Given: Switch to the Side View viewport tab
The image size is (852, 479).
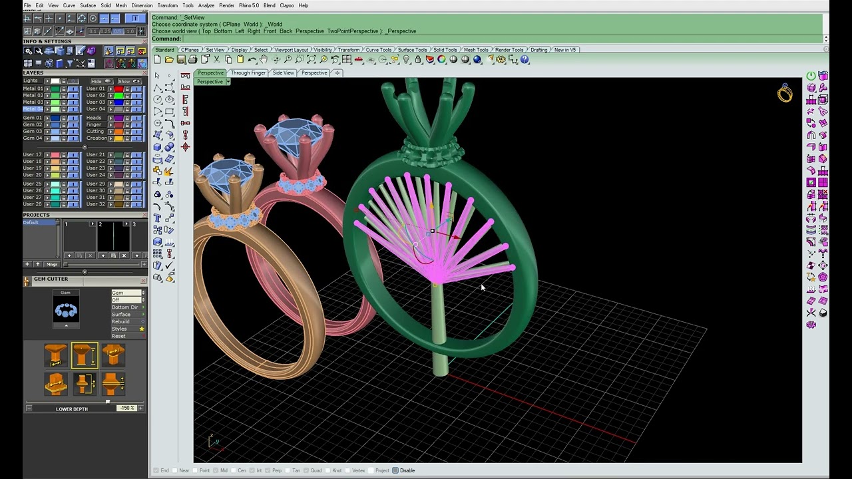Looking at the screenshot, I should (x=283, y=73).
